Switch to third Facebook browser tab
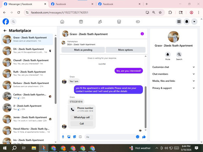The image size is (203, 152). pyautogui.click(x=119, y=4)
